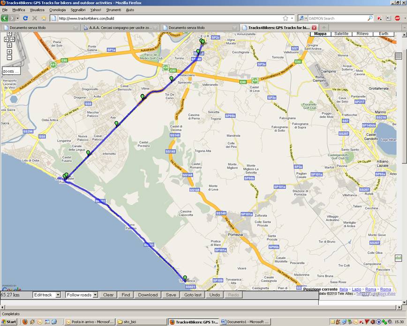
Task: Click the DAEMON Search field
Action: [x=338, y=18]
